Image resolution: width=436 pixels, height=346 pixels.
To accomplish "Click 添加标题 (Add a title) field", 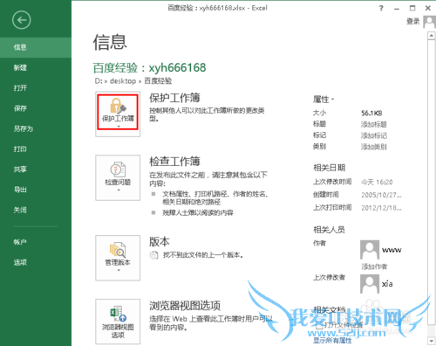I will point(374,124).
